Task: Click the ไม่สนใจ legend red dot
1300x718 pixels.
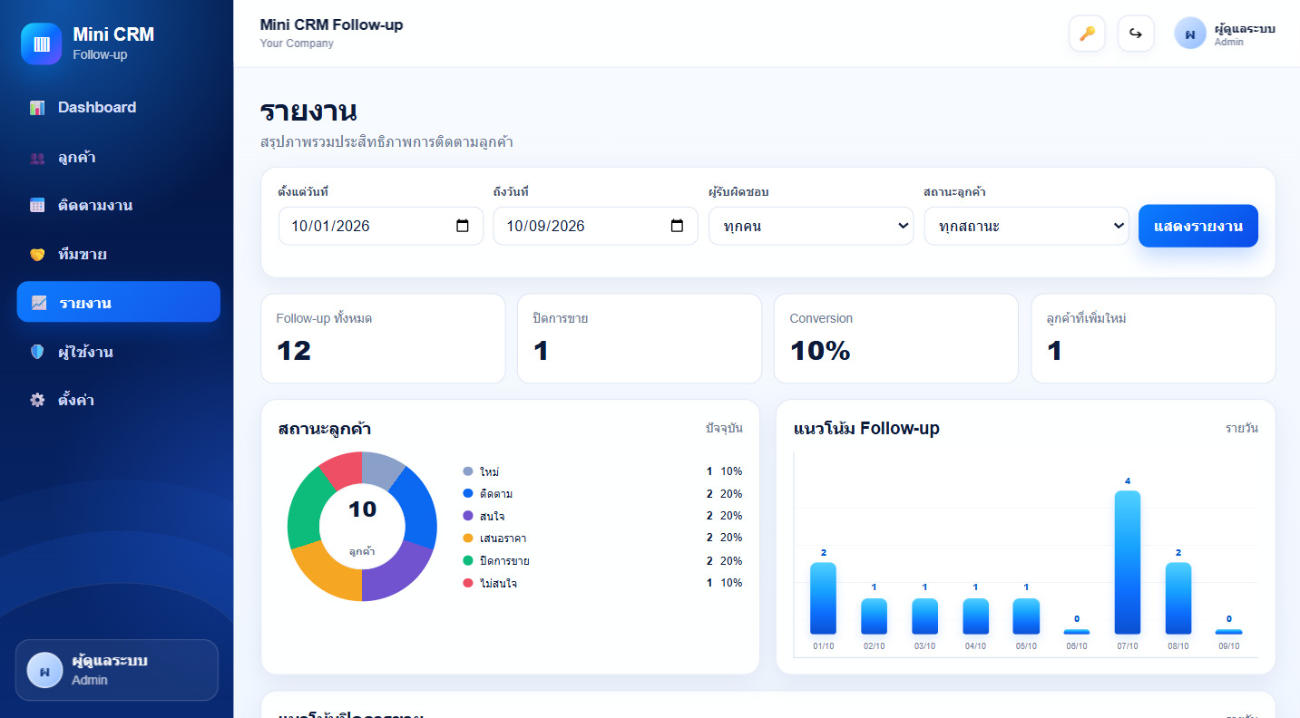Action: (x=468, y=583)
